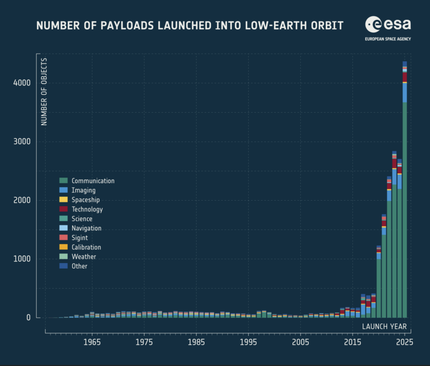Click the tallest 2025 bar
This screenshot has width=430, height=366.
pyautogui.click(x=405, y=189)
